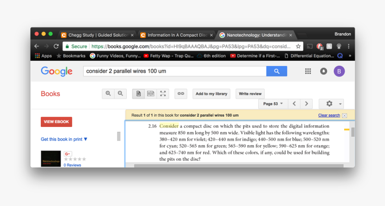Open the Bookmarks folder in bookmarks bar
385x206 pixels.
pyautogui.click(x=71, y=56)
